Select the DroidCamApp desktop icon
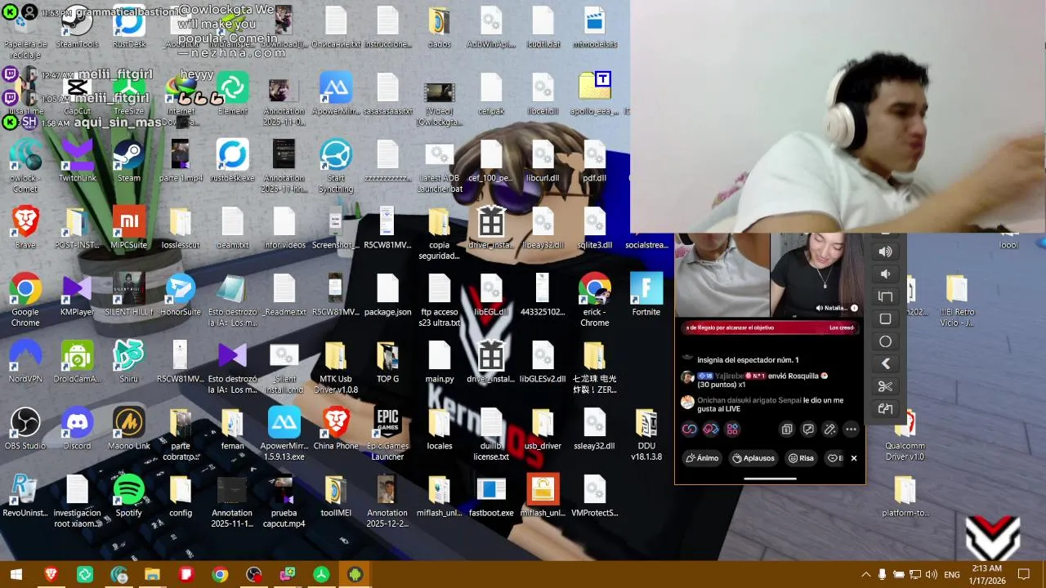The image size is (1046, 588). pos(77,362)
